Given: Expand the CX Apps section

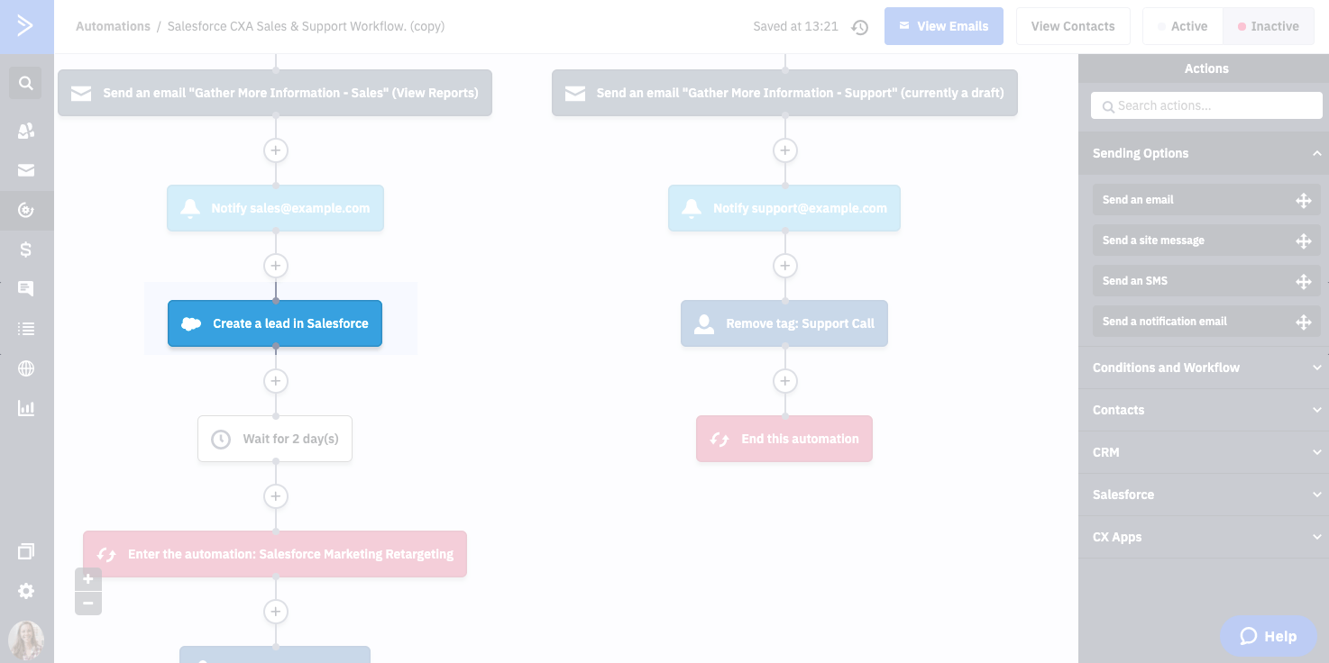Looking at the screenshot, I should [x=1204, y=537].
